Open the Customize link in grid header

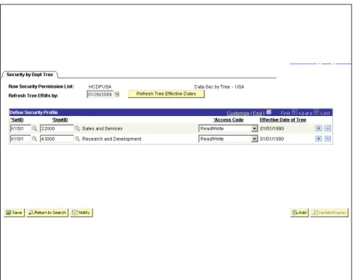[238, 113]
